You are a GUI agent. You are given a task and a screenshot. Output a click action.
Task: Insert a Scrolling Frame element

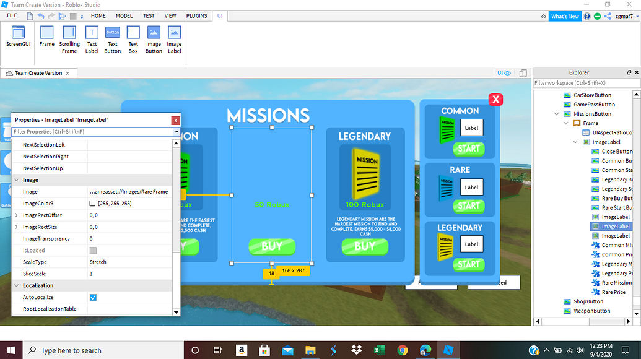[69, 40]
